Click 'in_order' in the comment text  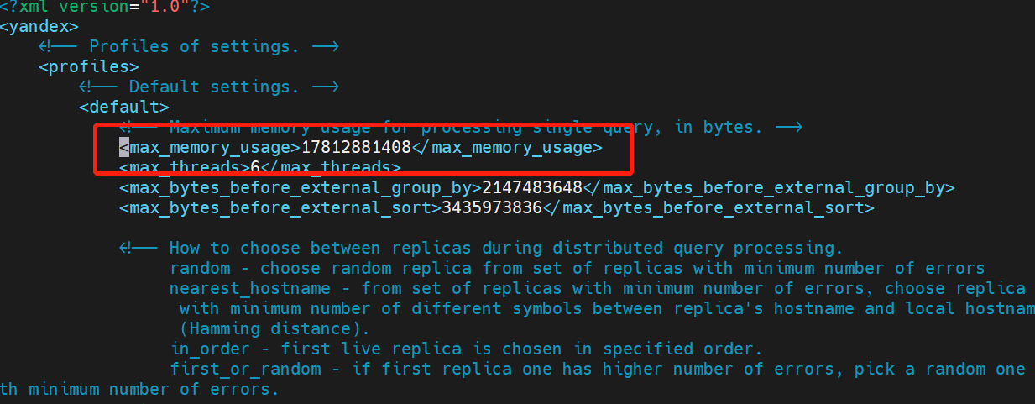(210, 349)
